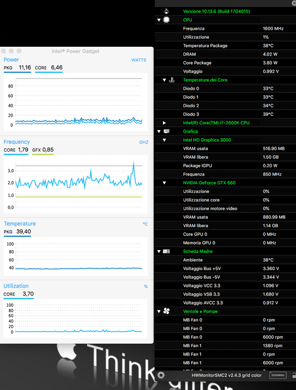The width and height of the screenshot is (296, 390).
Task: Select the Diodo 2 row showing 34°C
Action: (x=225, y=106)
